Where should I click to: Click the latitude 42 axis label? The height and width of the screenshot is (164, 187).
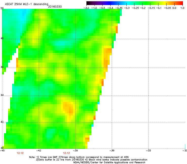pyautogui.click(x=2, y=122)
